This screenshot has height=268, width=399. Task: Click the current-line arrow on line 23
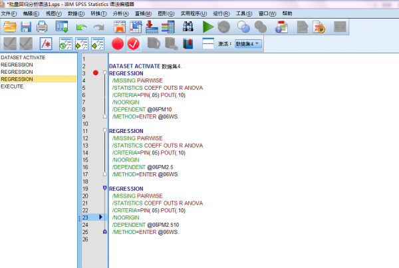click(x=101, y=217)
